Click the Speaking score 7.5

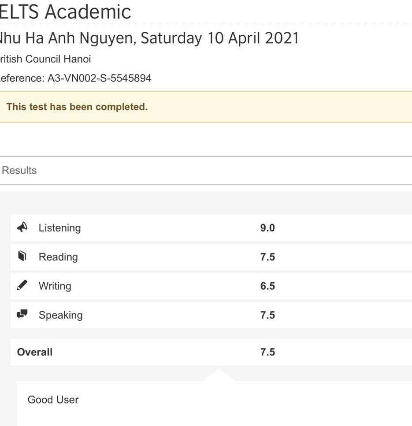(267, 315)
